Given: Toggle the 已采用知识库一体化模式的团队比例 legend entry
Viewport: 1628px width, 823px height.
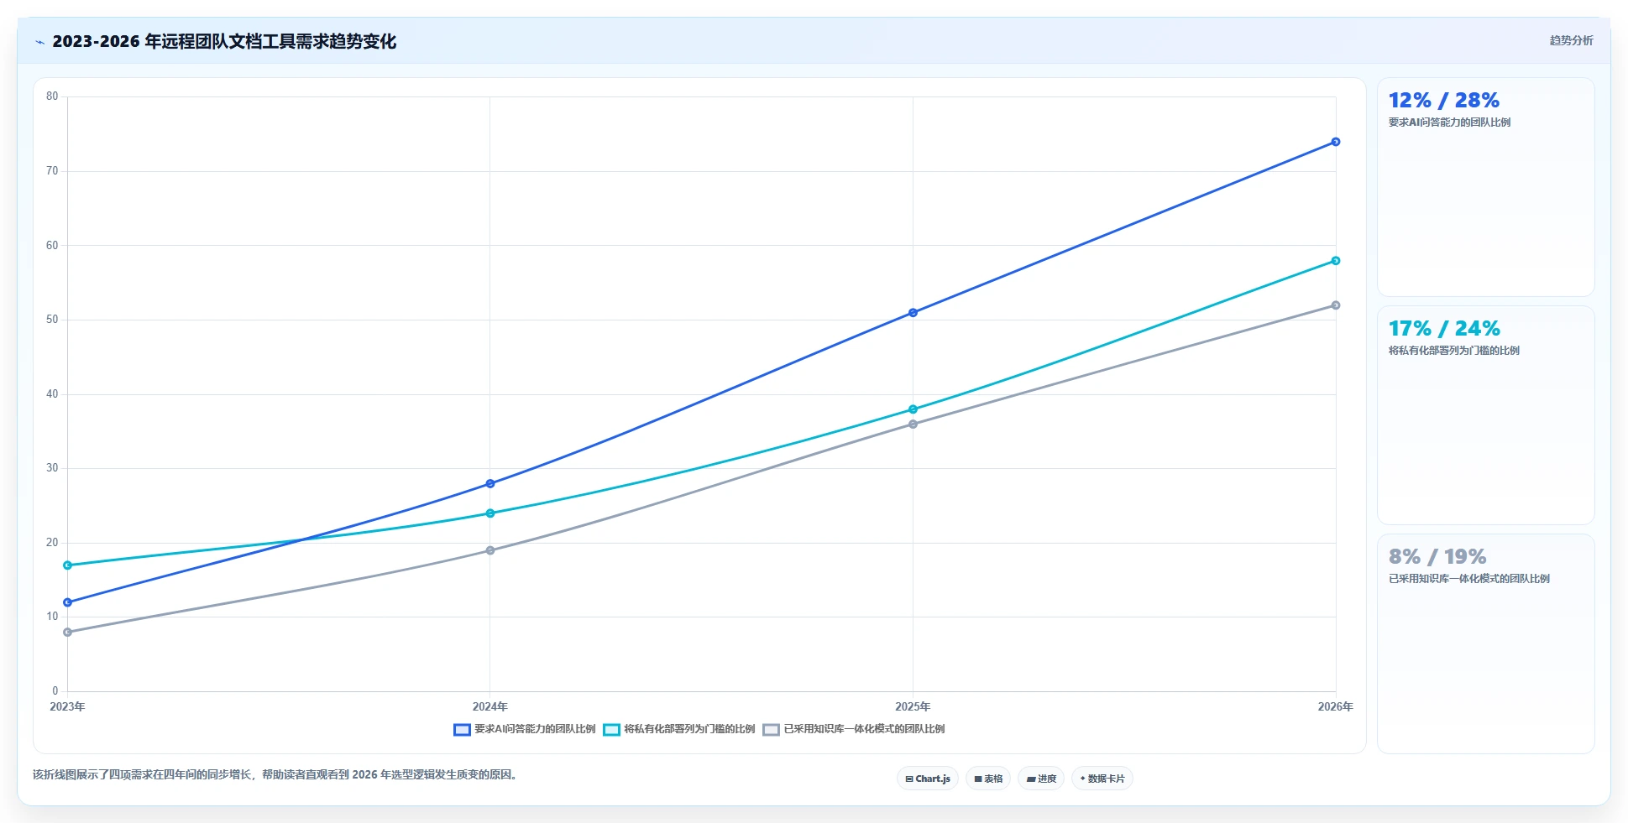Looking at the screenshot, I should pyautogui.click(x=854, y=729).
